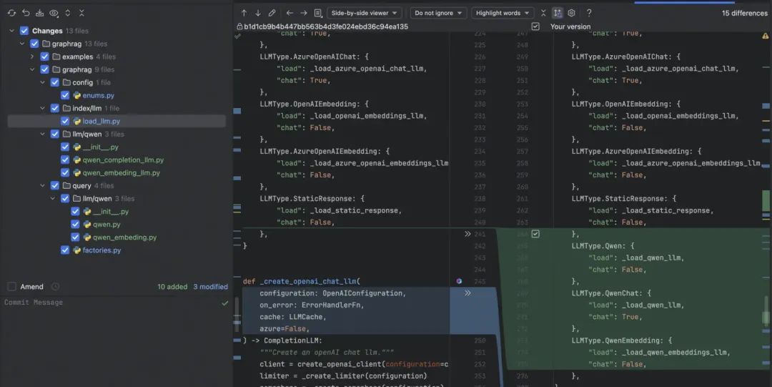Open the Highlight words dropdown

[x=503, y=13]
